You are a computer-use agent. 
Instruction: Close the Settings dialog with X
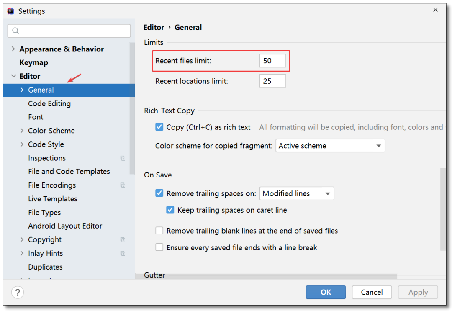[x=435, y=10]
